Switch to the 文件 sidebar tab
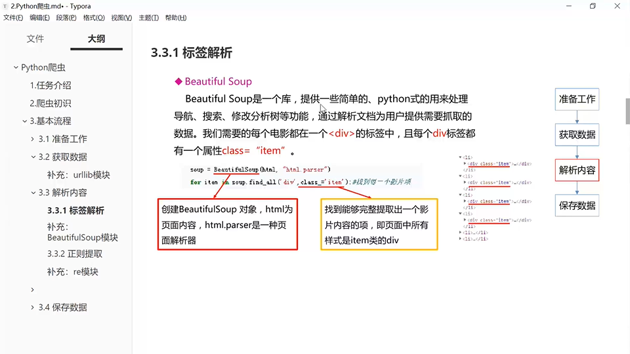This screenshot has height=354, width=630. click(35, 39)
